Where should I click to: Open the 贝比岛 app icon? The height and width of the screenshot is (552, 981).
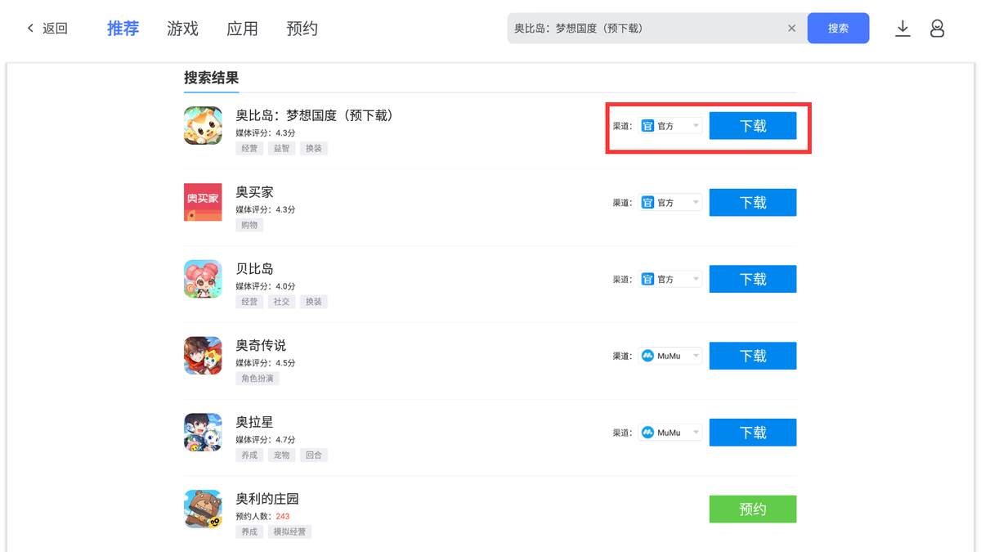coord(203,279)
